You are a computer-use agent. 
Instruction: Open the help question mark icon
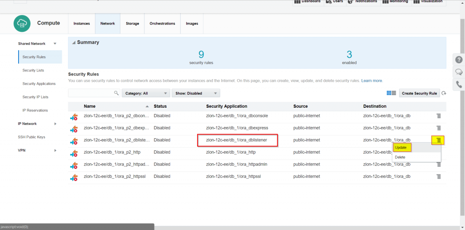pyautogui.click(x=459, y=60)
